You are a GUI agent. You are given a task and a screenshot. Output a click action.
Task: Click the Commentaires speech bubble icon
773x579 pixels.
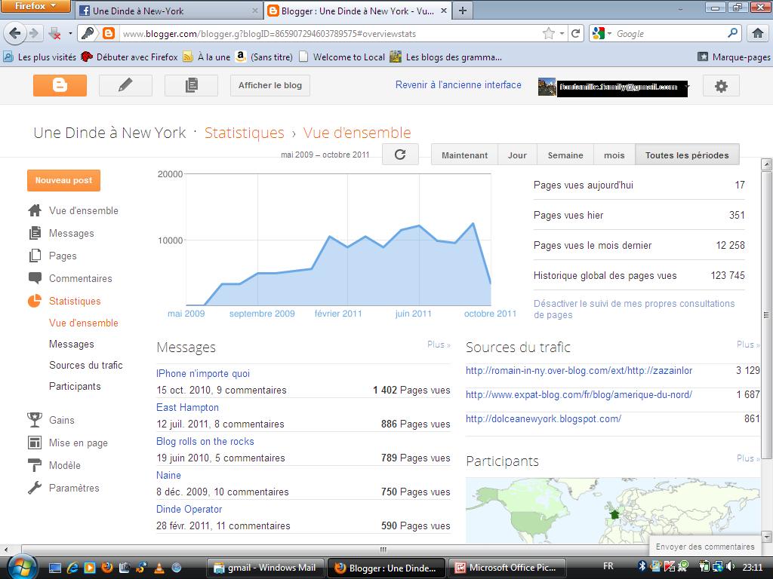click(x=35, y=278)
